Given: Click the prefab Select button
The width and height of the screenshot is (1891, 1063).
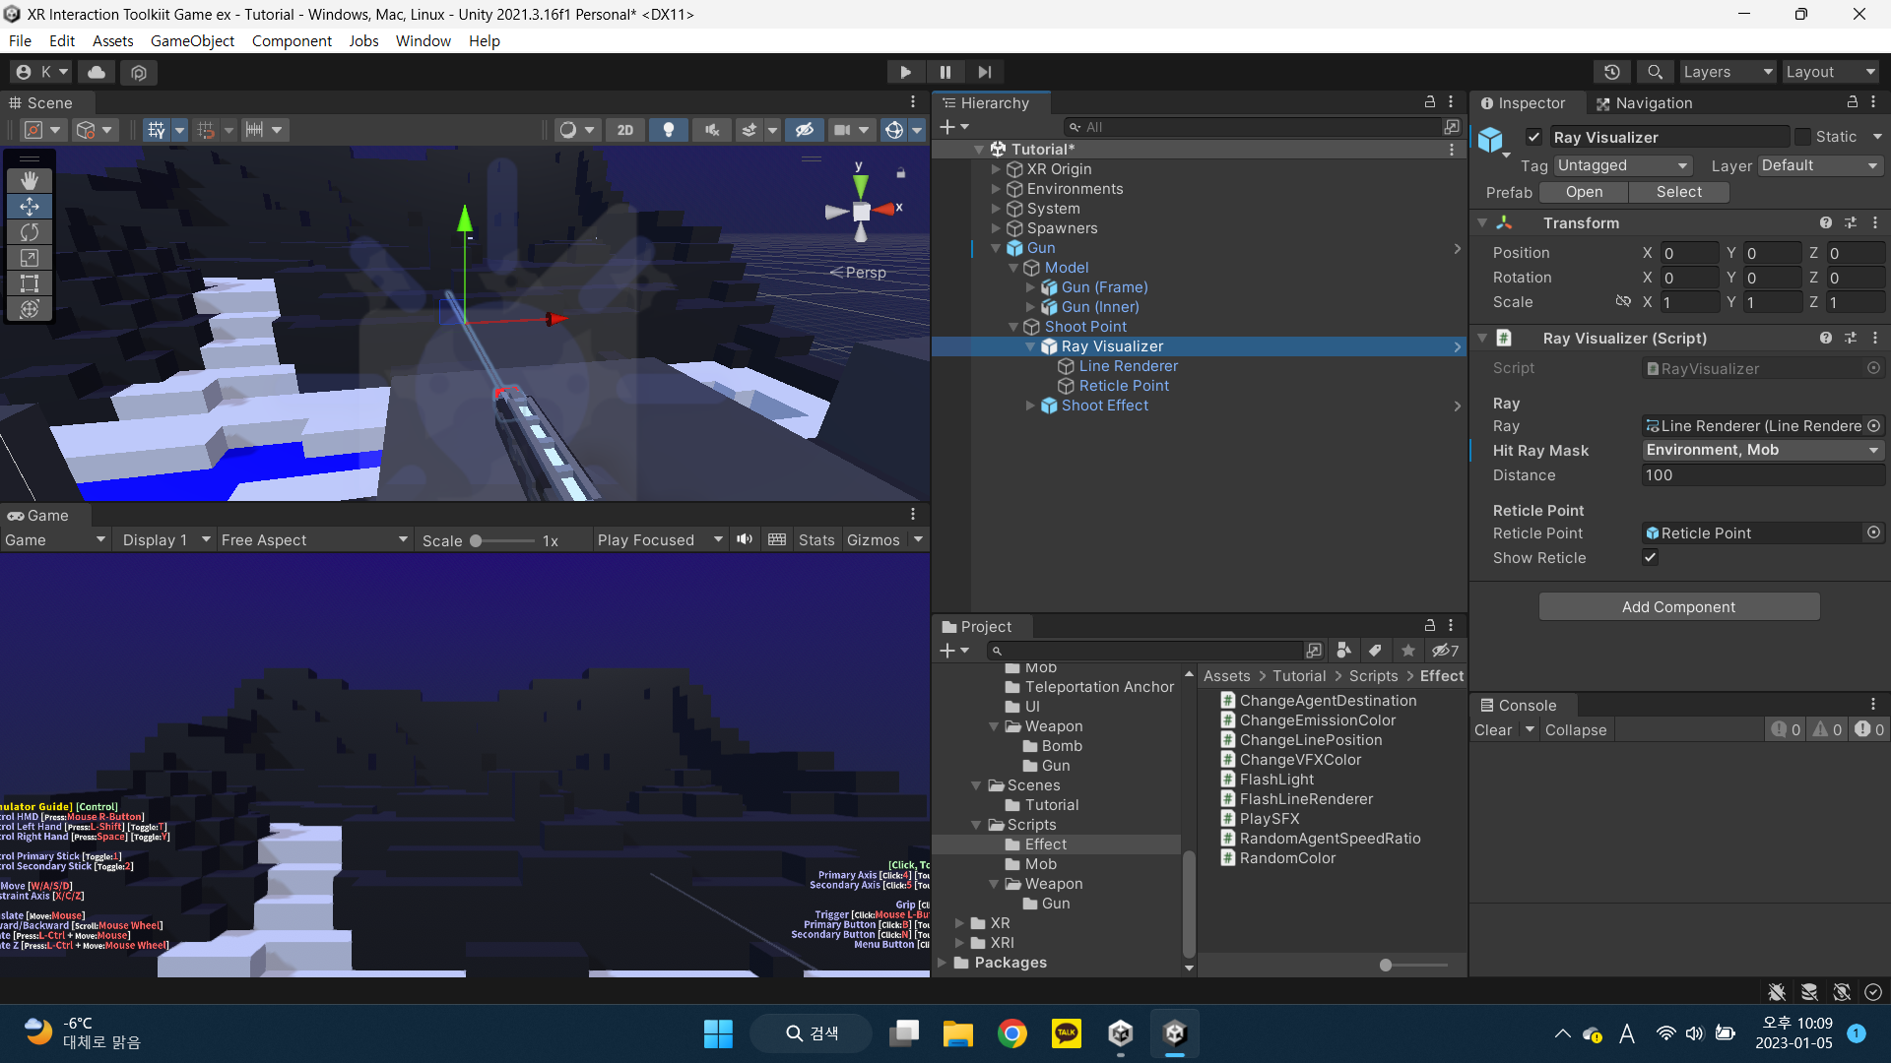Looking at the screenshot, I should tap(1678, 192).
